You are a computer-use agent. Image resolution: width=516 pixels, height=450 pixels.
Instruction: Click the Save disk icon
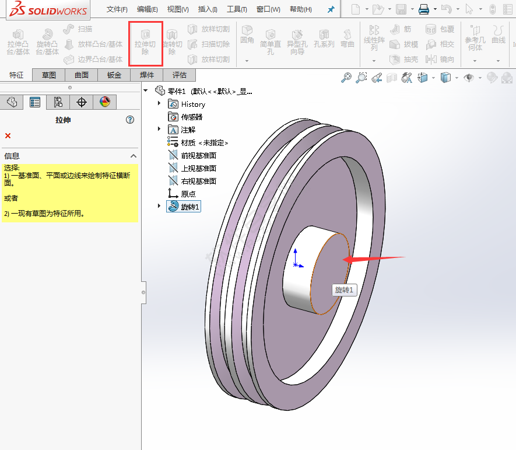click(401, 9)
